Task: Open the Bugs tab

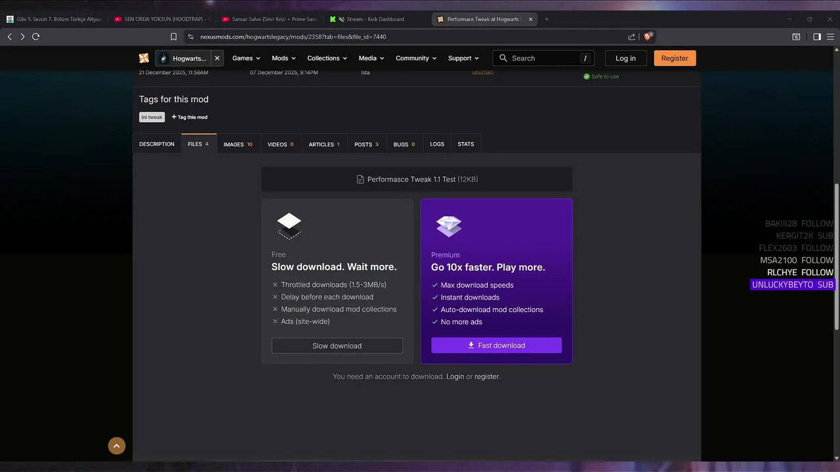Action: [x=404, y=144]
